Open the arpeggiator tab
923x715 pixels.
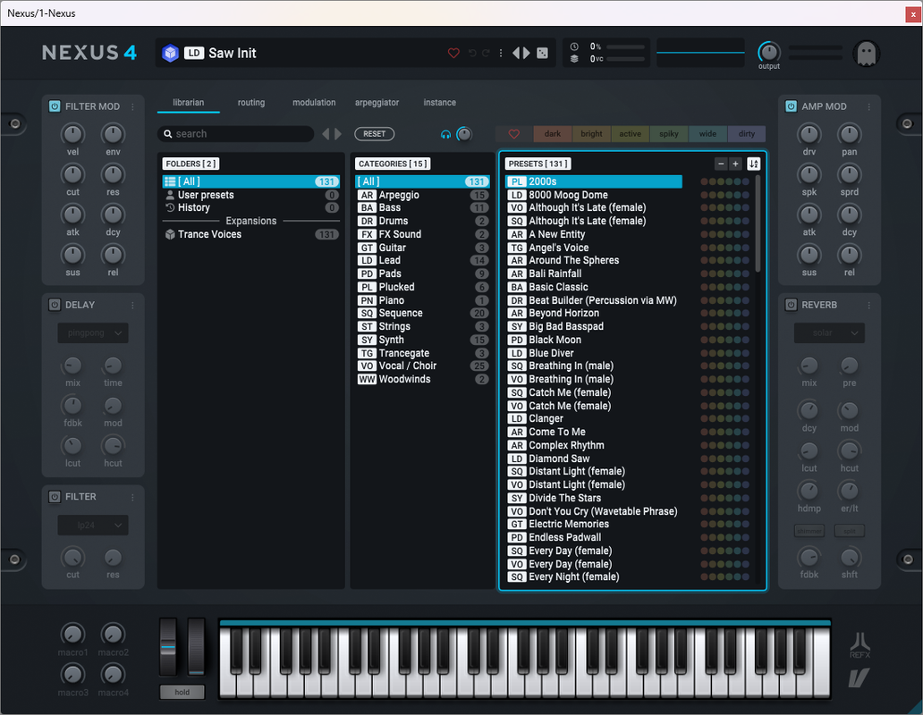tap(377, 102)
